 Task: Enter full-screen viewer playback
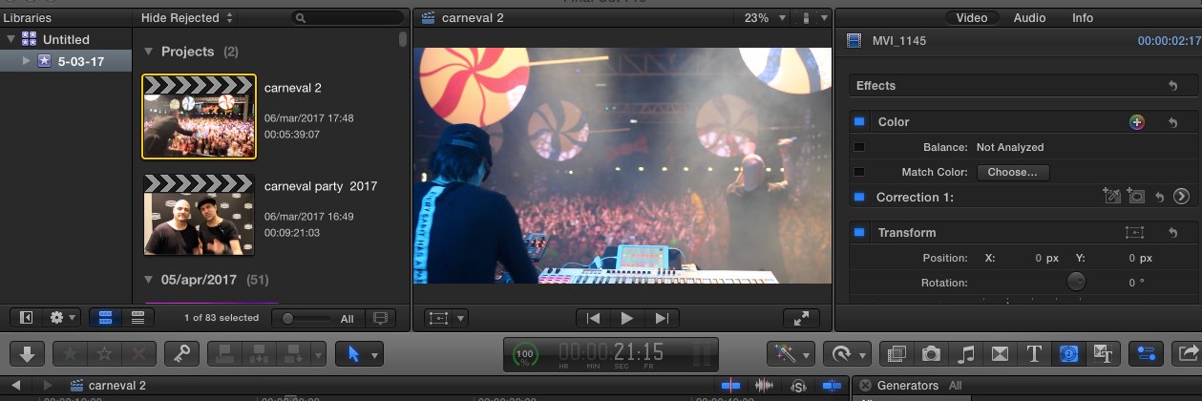coord(800,318)
